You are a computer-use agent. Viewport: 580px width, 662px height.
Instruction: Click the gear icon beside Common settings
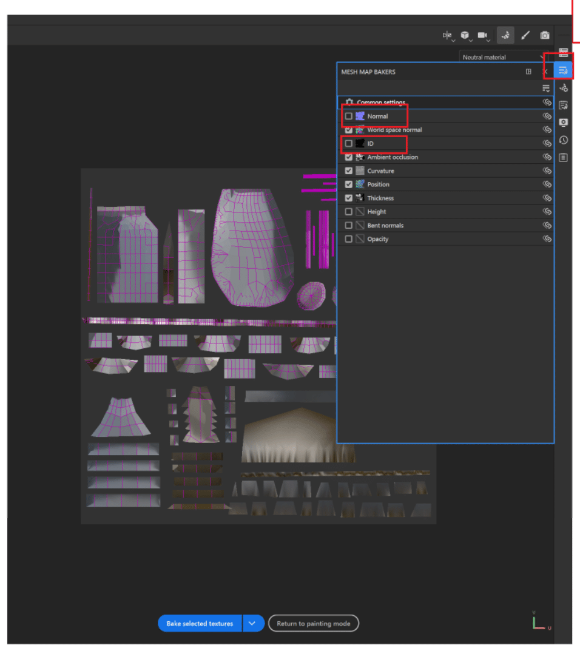click(x=349, y=102)
